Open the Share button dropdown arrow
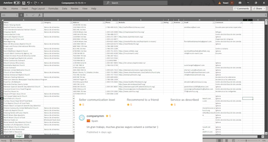This screenshot has width=268, height=142. point(264,8)
